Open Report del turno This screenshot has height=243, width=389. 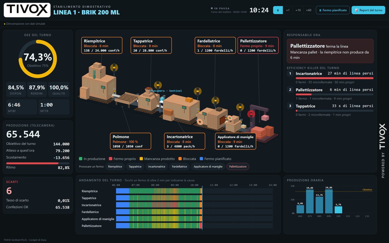click(x=368, y=10)
